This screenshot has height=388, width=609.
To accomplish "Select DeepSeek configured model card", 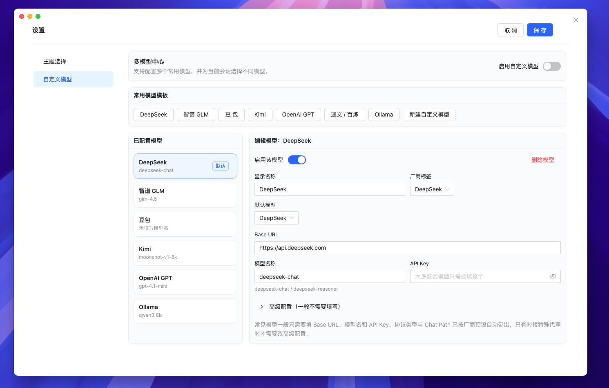I will coord(185,166).
